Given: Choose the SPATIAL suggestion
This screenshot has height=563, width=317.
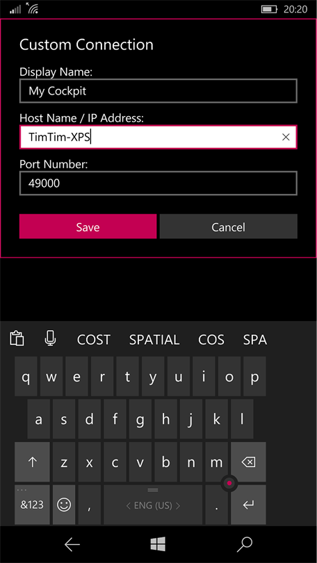Looking at the screenshot, I should click(x=154, y=339).
